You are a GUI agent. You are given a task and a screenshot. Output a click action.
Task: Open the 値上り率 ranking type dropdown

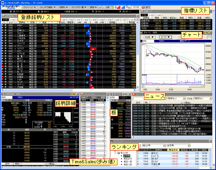click(154, 146)
